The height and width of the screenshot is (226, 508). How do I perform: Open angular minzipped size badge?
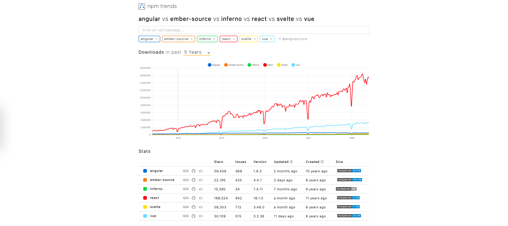tap(349, 170)
